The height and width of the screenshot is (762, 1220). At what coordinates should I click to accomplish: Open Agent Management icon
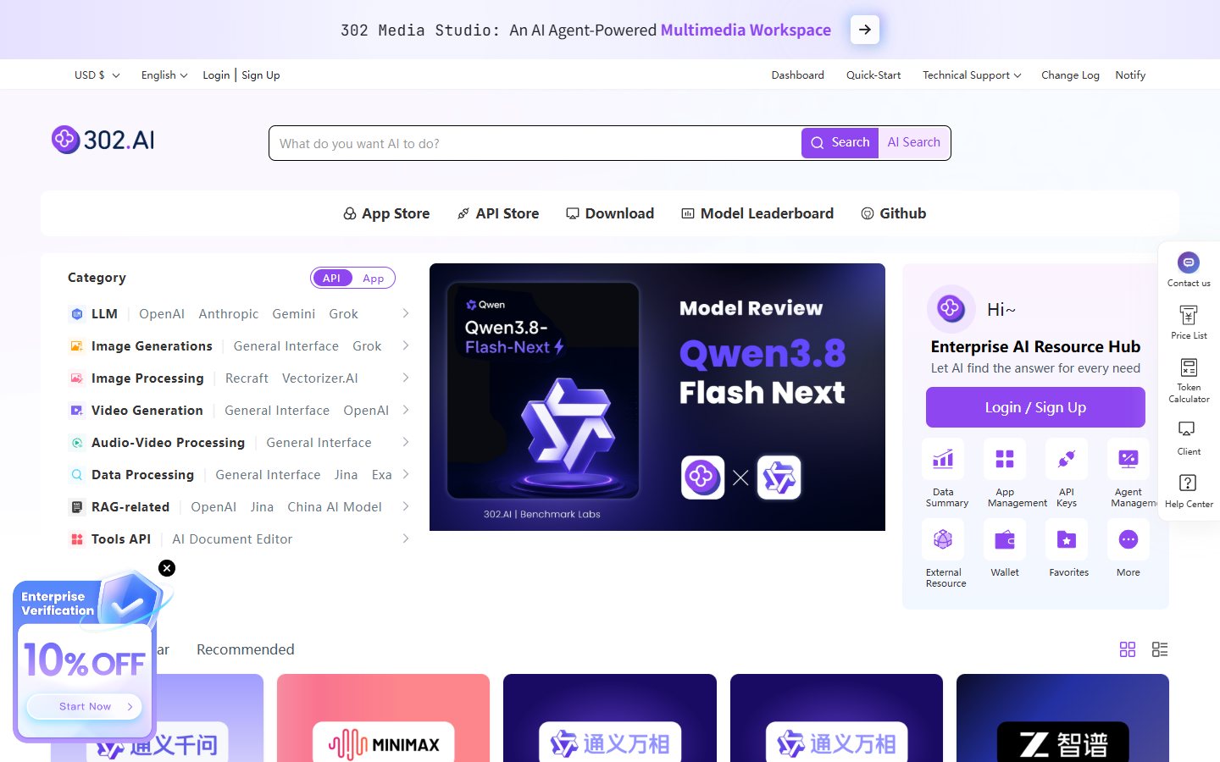1128,459
